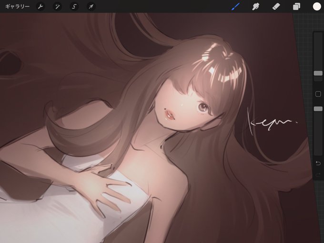Undo the last action with sidebar arrow
This screenshot has height=243, width=324.
tap(318, 163)
